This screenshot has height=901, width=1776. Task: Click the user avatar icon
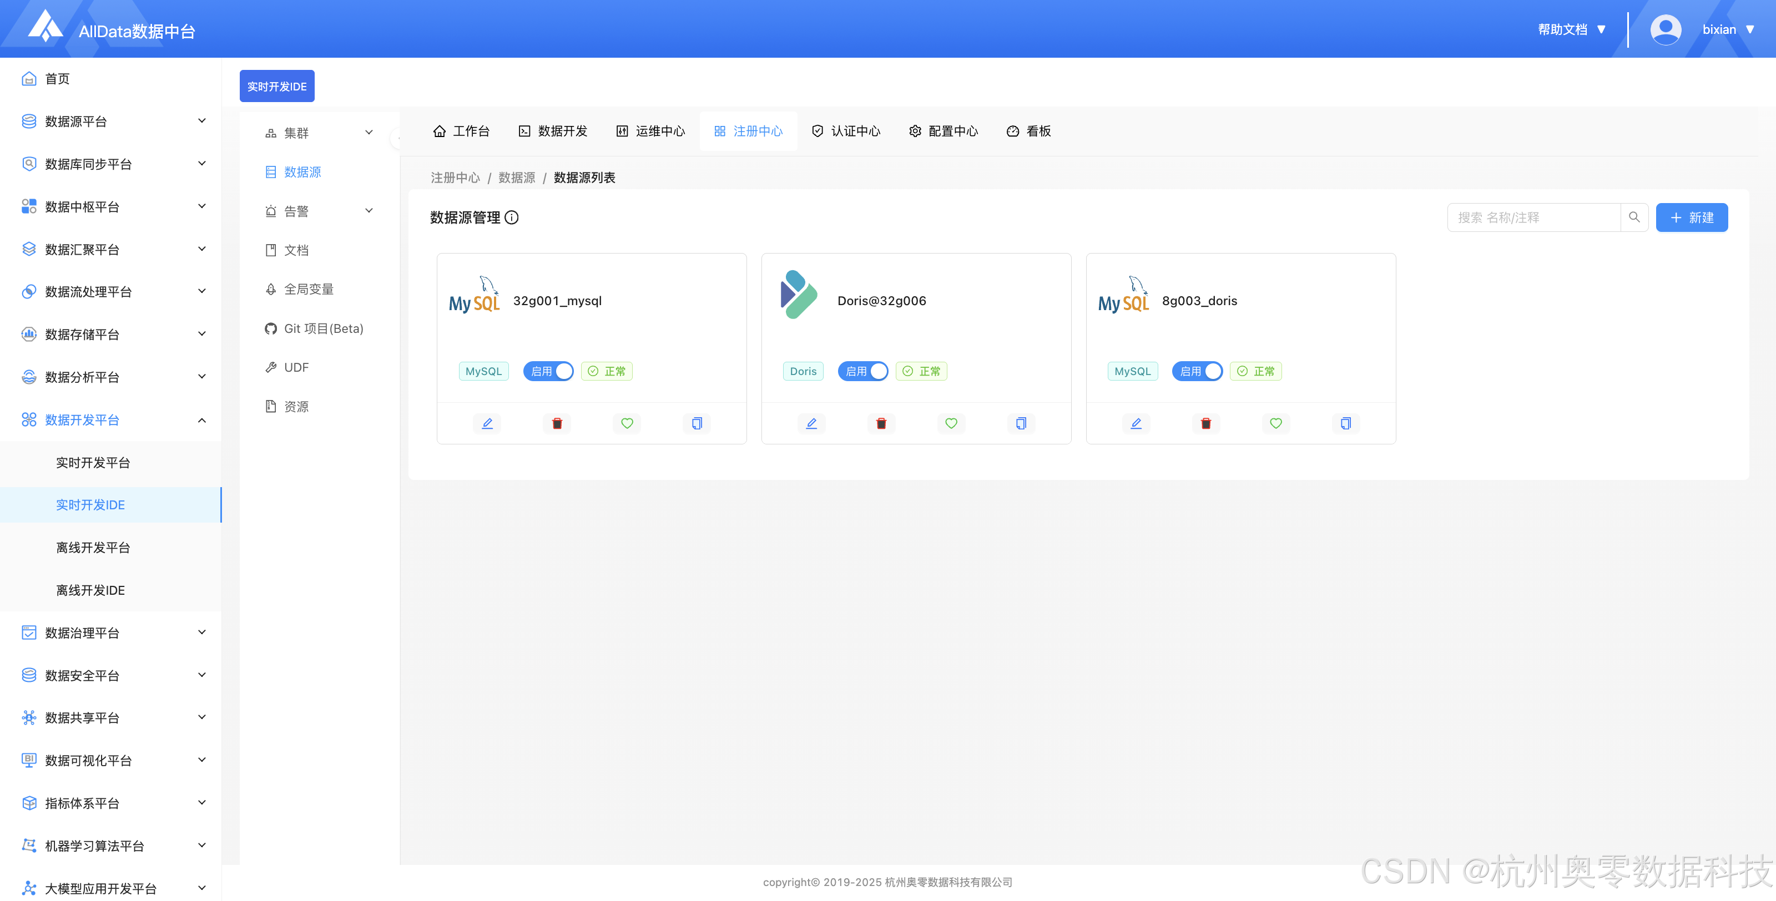point(1665,29)
